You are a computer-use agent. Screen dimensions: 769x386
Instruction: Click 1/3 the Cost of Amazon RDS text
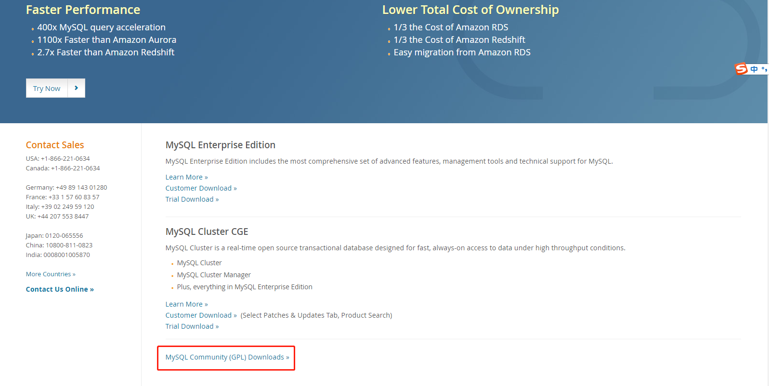click(x=451, y=27)
